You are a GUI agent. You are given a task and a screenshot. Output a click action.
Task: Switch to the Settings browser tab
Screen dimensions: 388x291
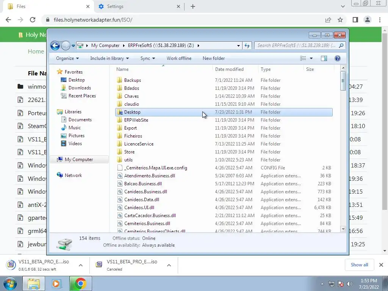(139, 6)
